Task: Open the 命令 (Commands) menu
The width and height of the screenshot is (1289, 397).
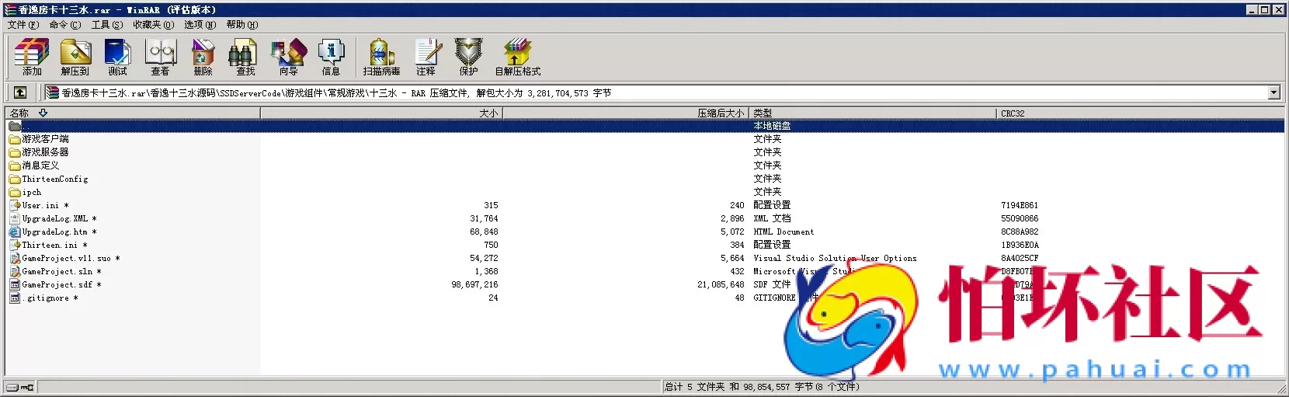Action: (x=65, y=25)
